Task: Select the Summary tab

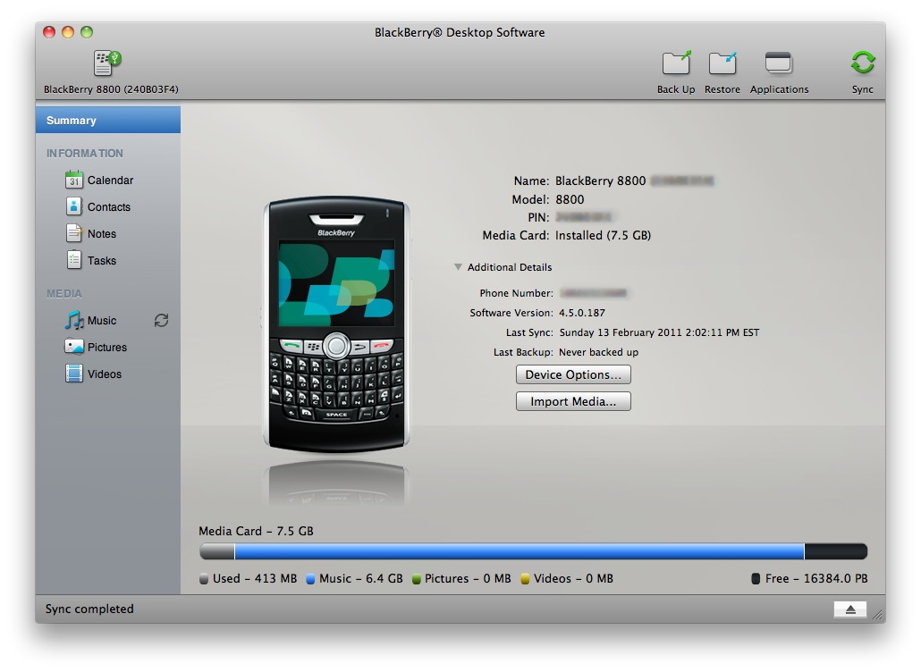Action: 108,120
